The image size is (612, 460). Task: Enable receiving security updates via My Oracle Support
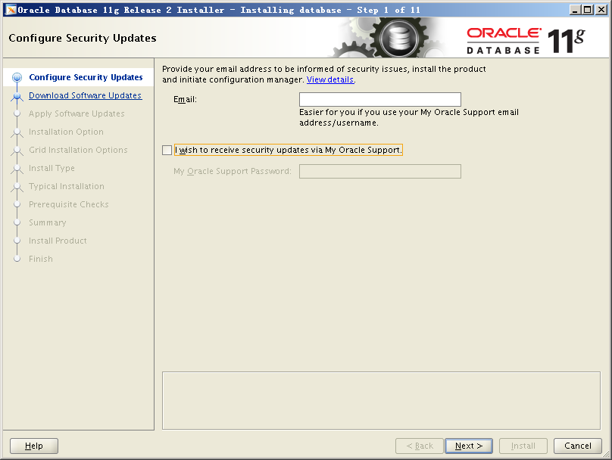167,150
